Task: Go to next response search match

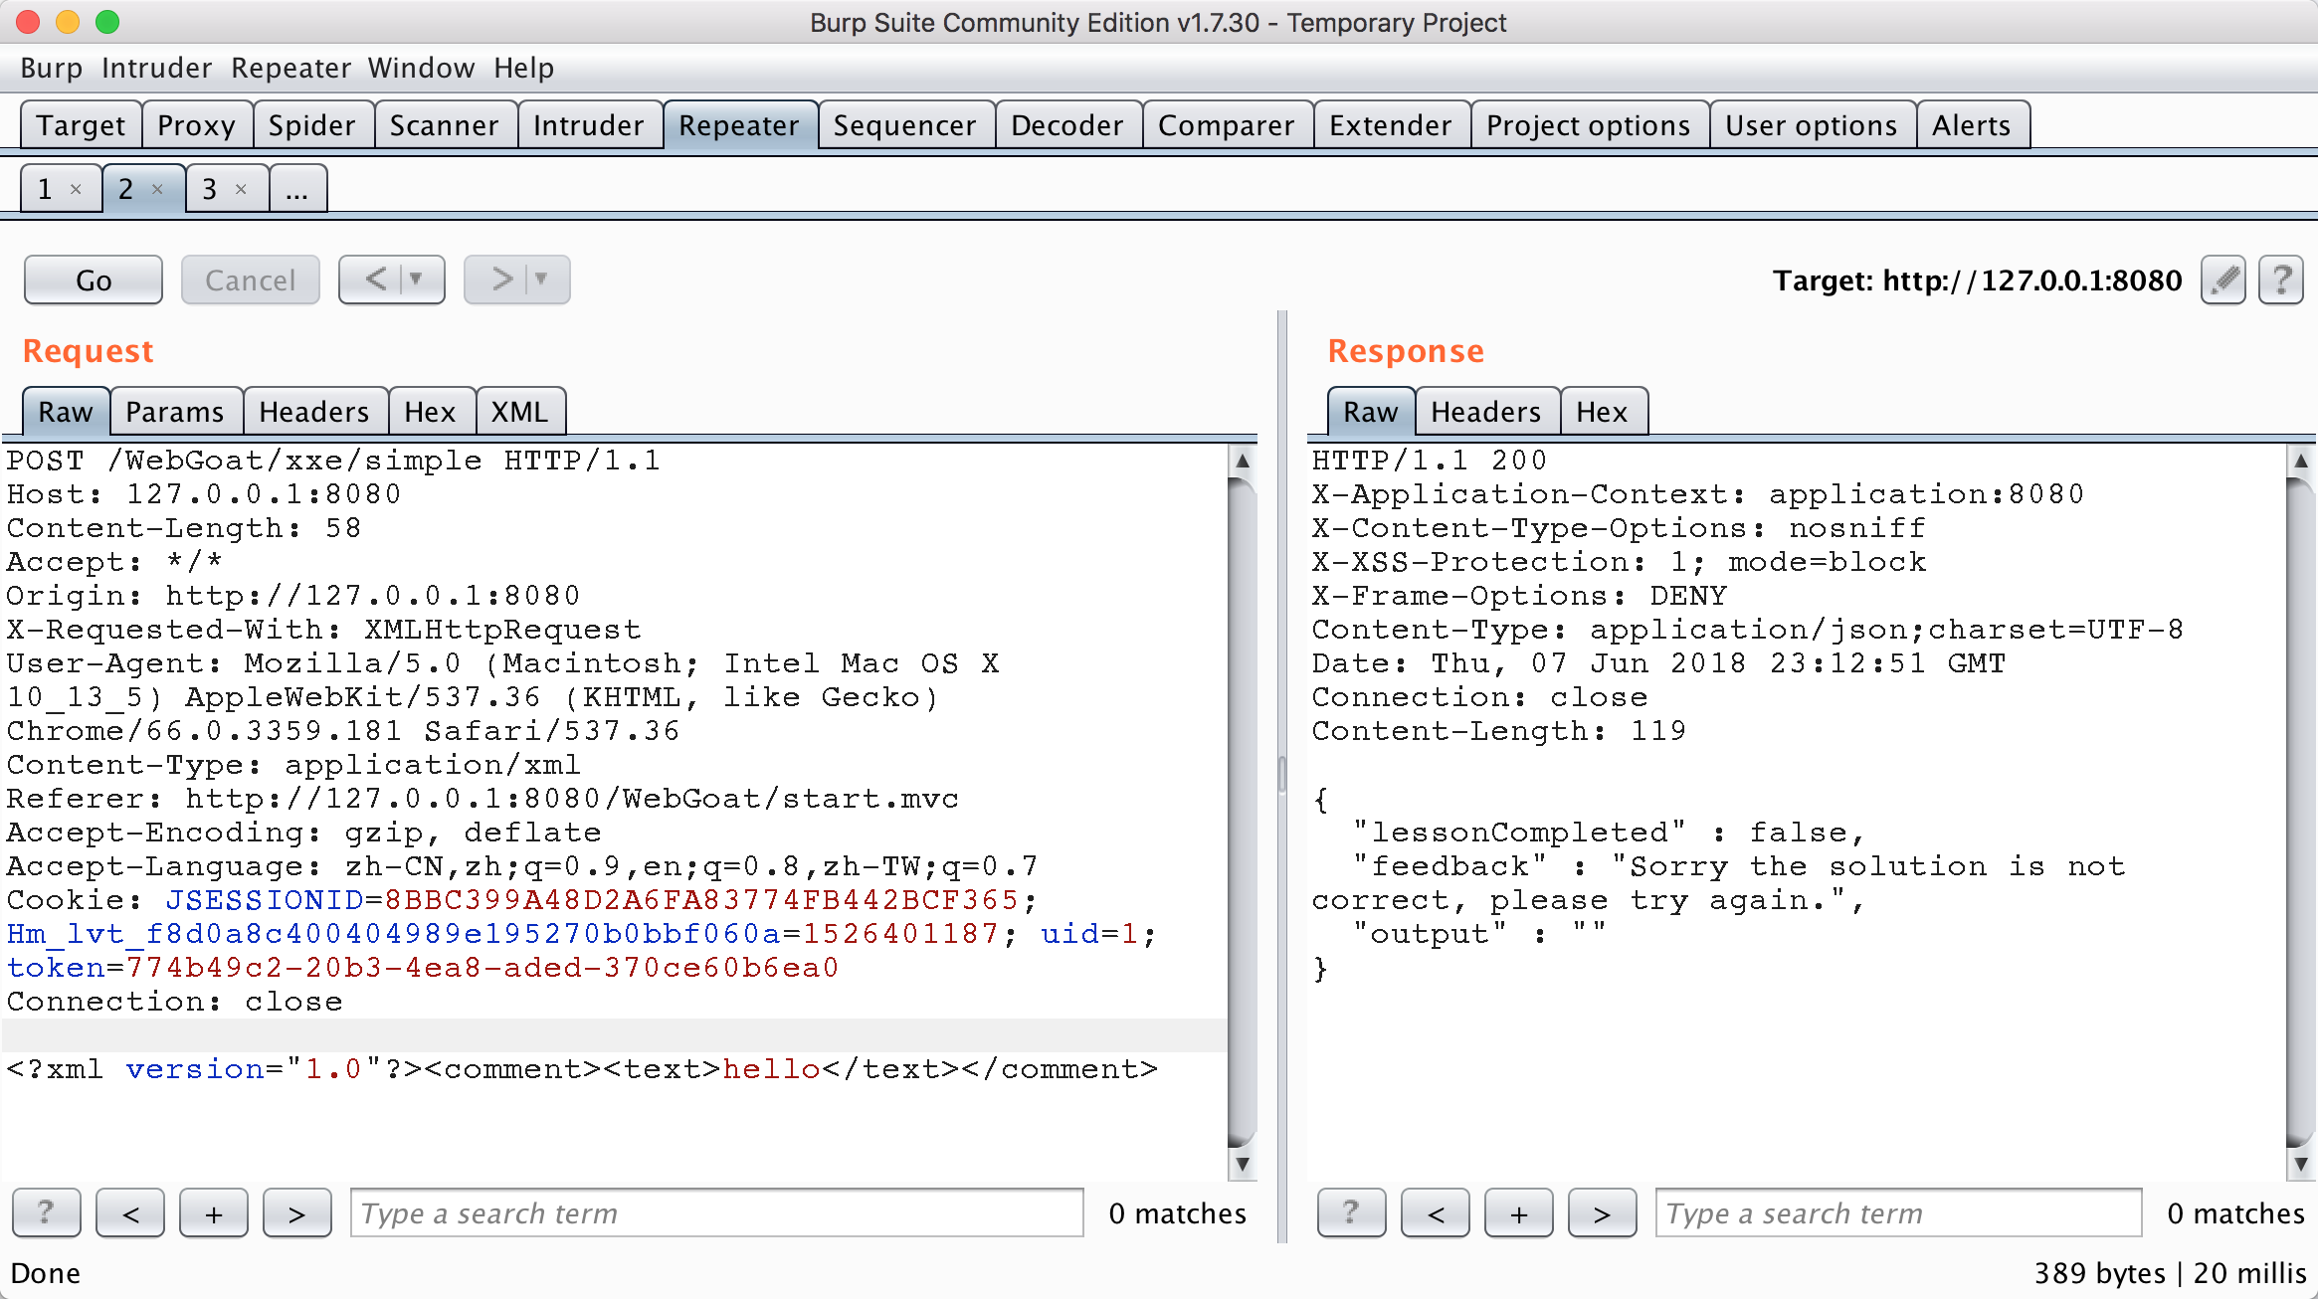Action: pyautogui.click(x=1603, y=1212)
